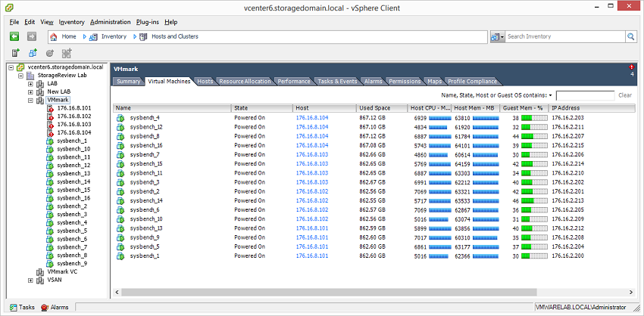Click the Clear filter button
The height and width of the screenshot is (316, 644).
point(625,95)
